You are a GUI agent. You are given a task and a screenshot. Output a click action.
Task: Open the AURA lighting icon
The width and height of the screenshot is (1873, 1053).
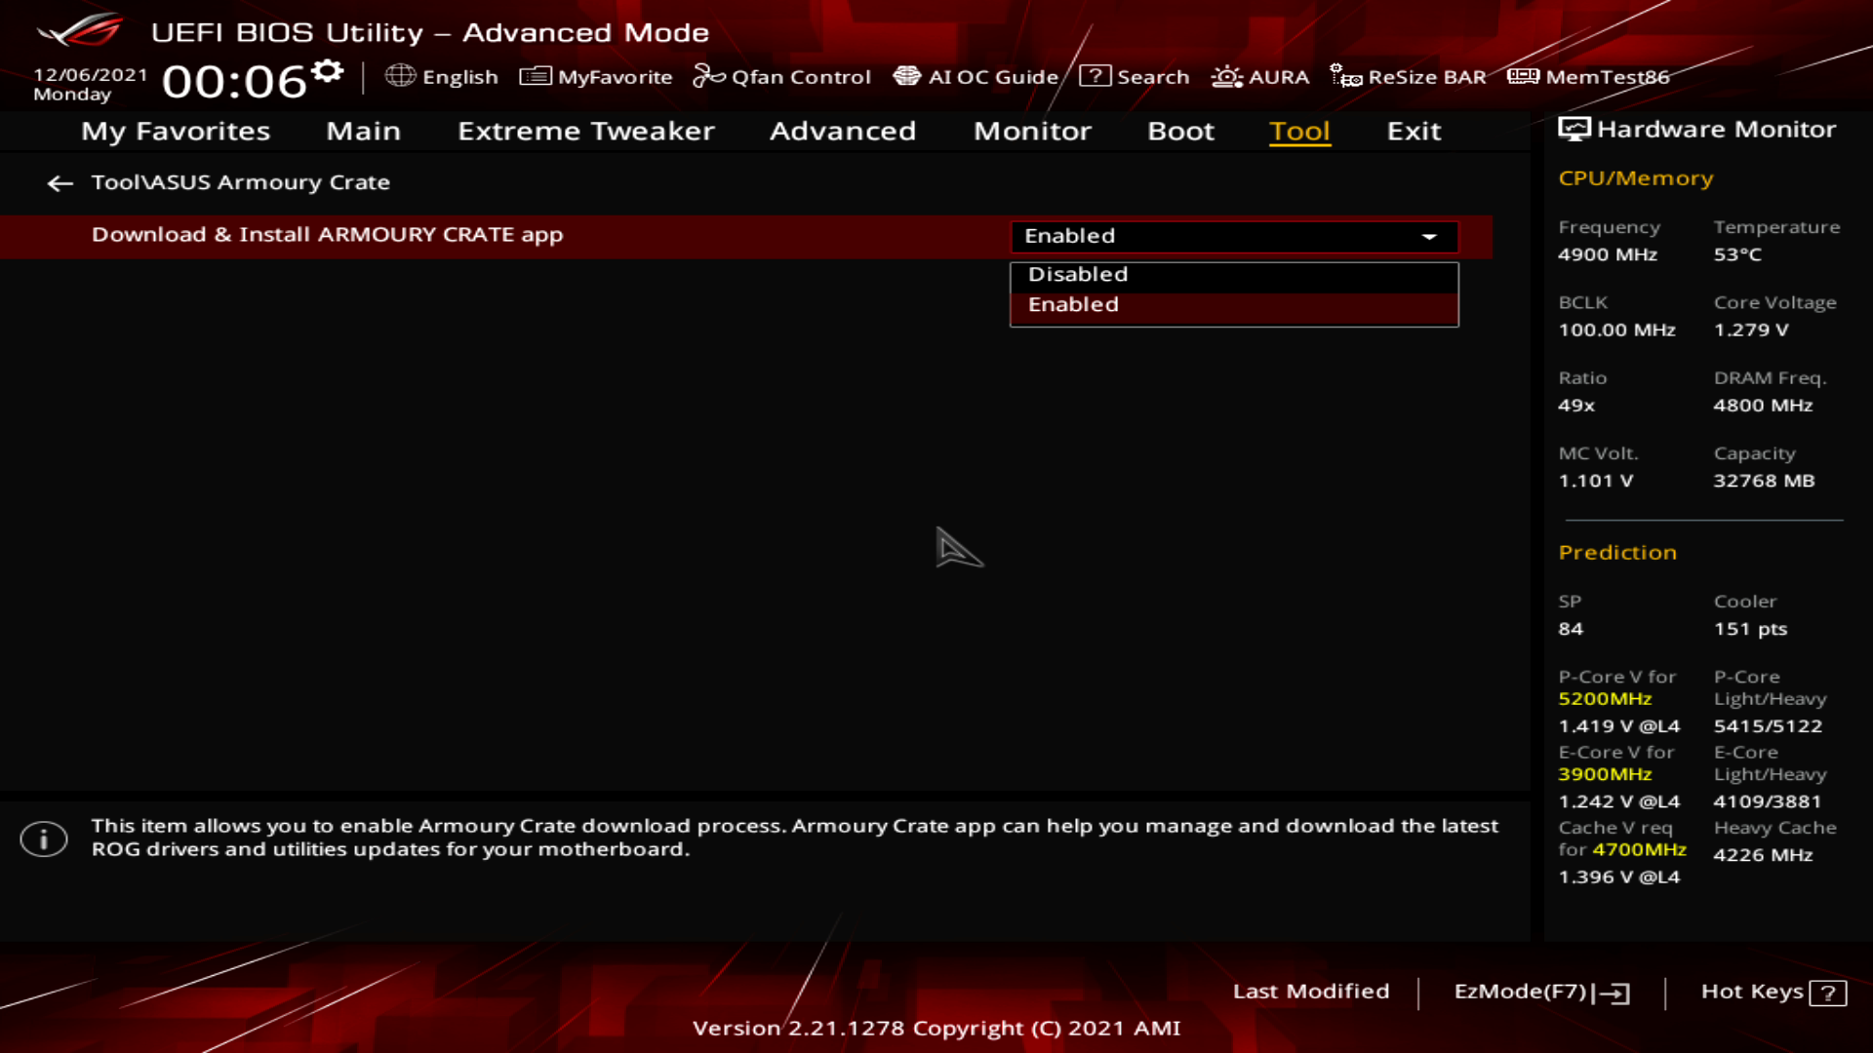tap(1226, 76)
